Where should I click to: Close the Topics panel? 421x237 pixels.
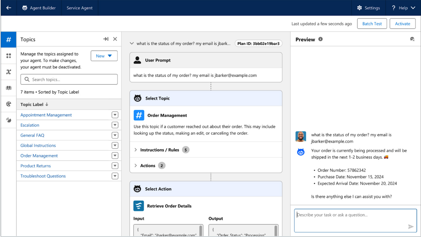[x=115, y=39]
